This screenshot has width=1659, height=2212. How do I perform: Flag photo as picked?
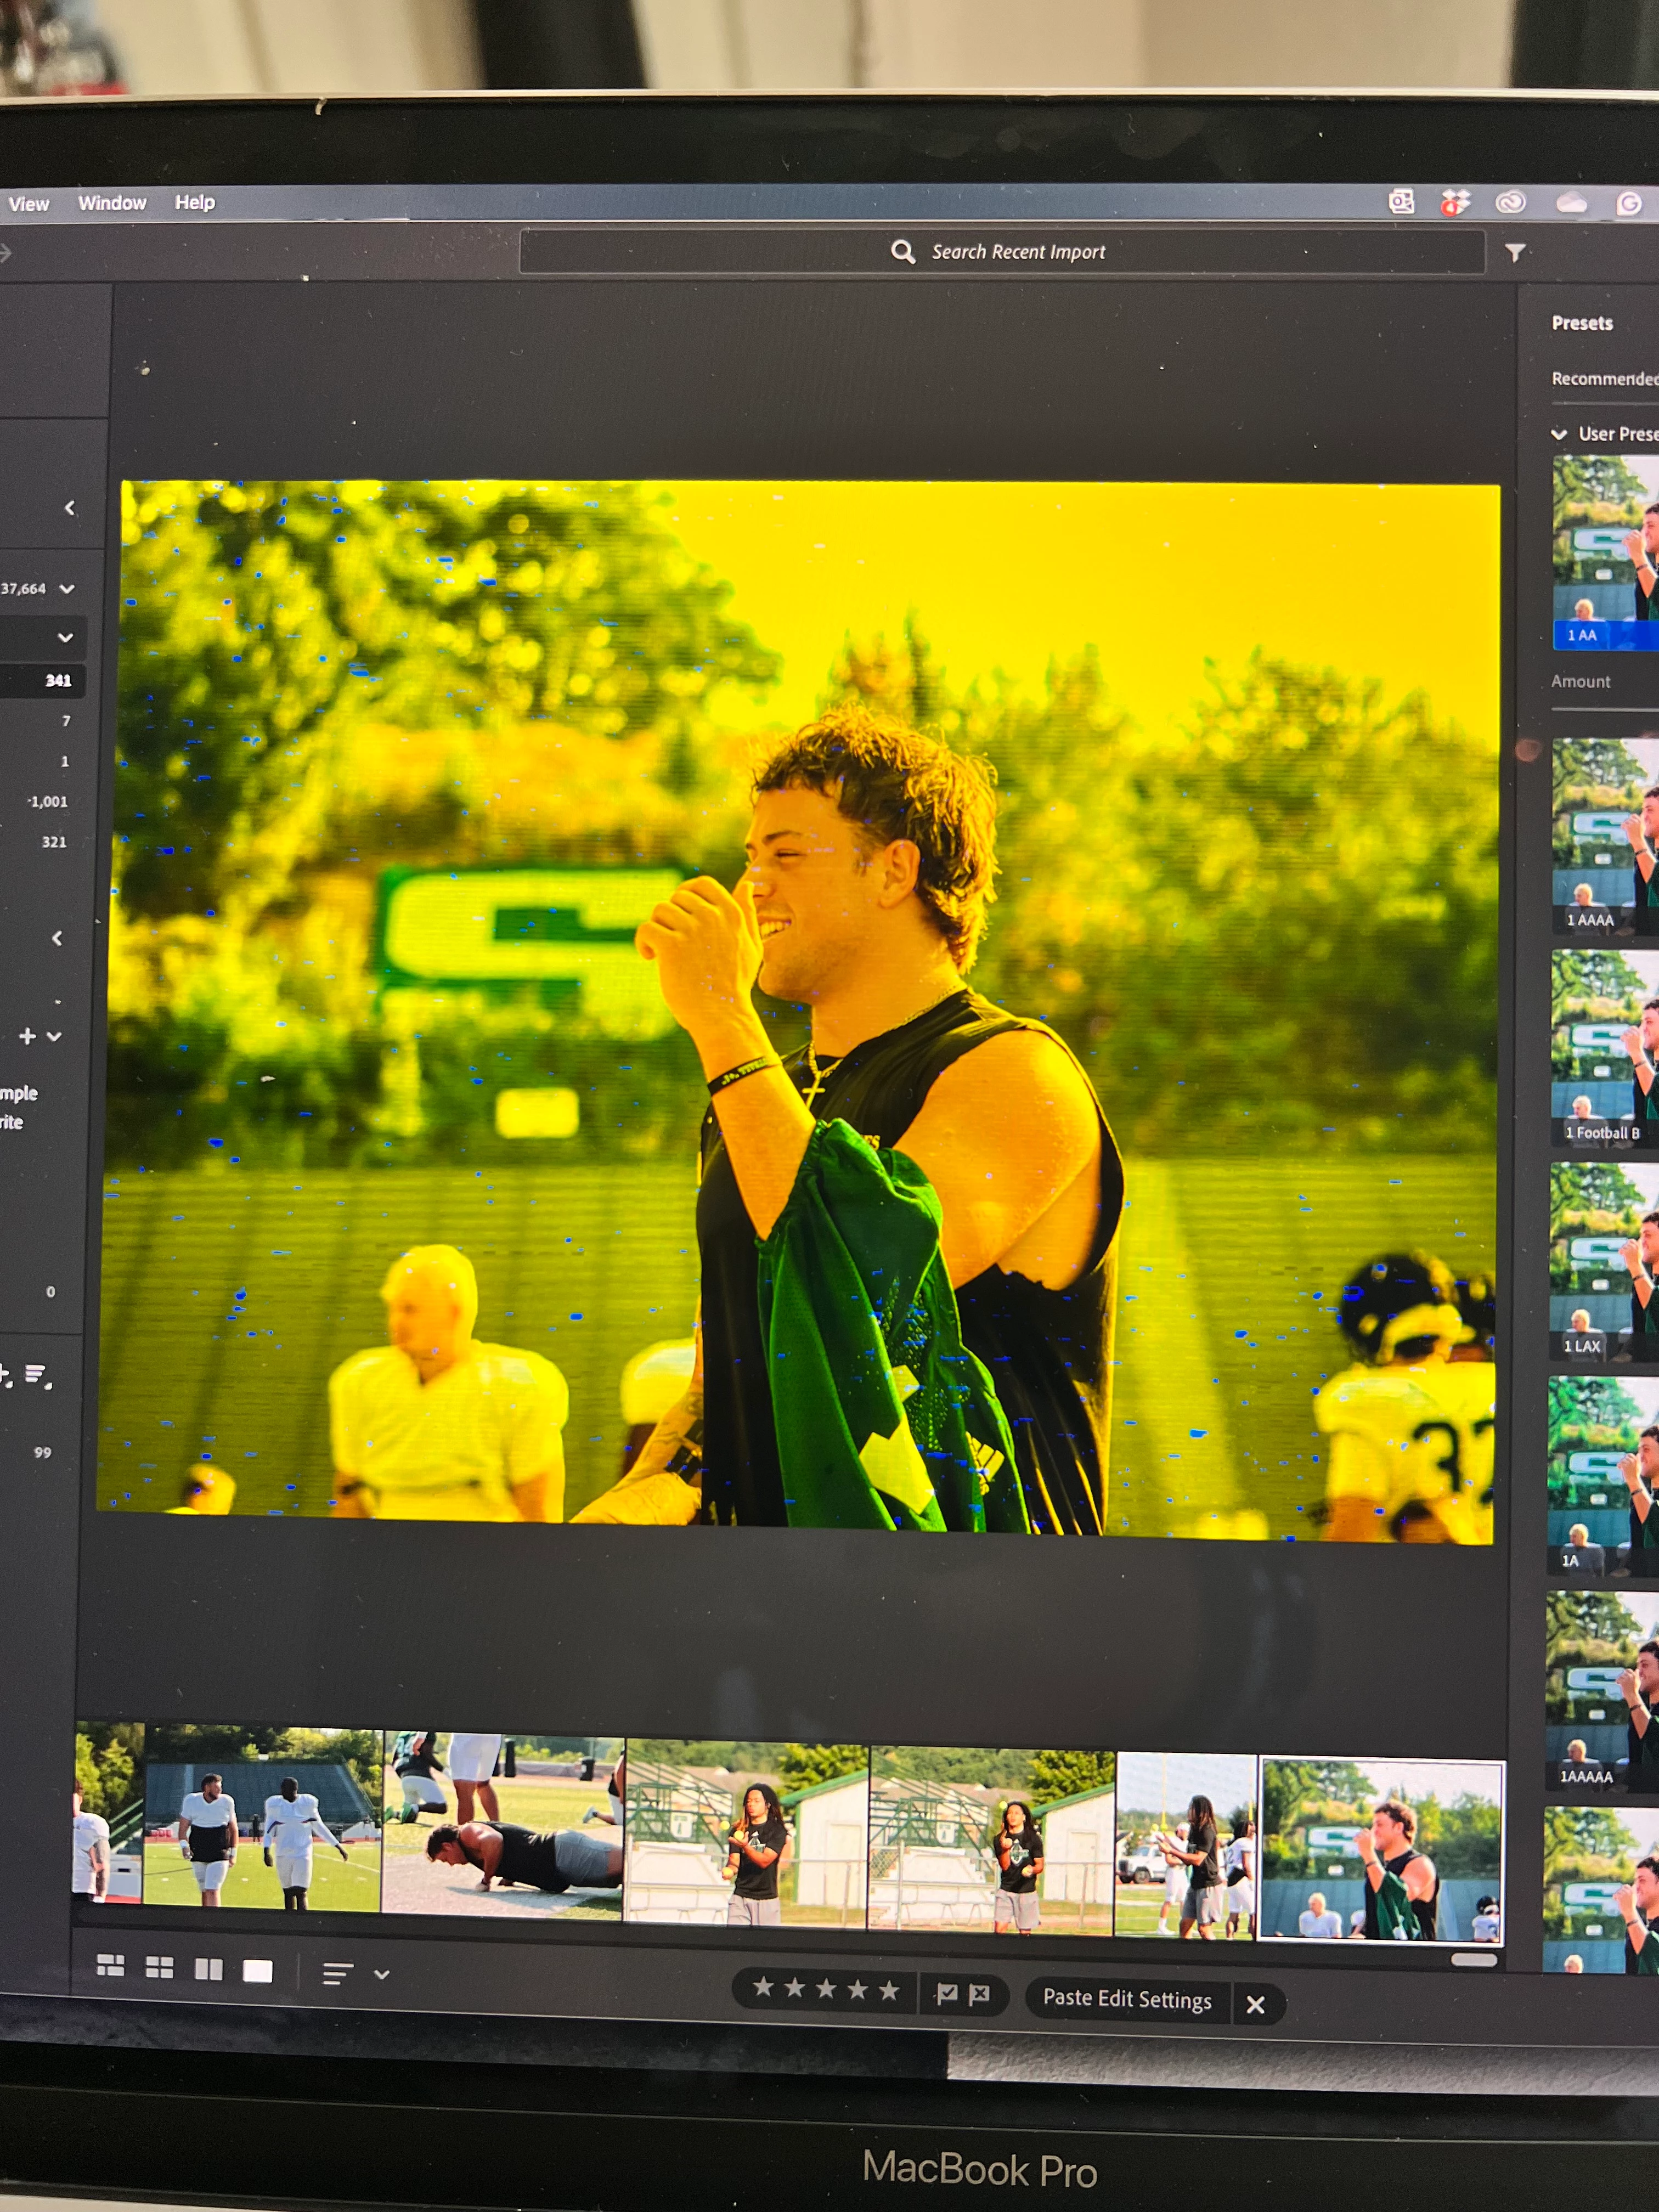pos(946,1994)
